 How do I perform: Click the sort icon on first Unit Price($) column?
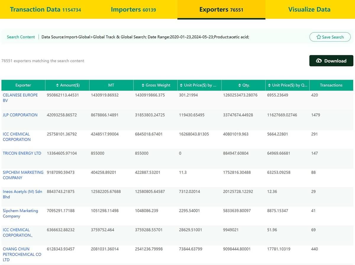point(181,85)
